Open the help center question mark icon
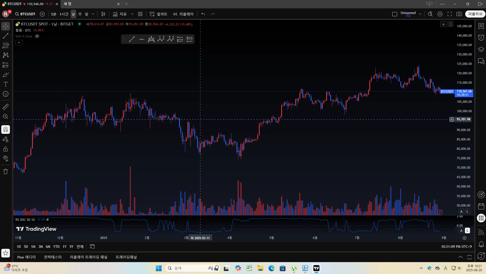Screen dimensions: 486x274 pyautogui.click(x=481, y=256)
